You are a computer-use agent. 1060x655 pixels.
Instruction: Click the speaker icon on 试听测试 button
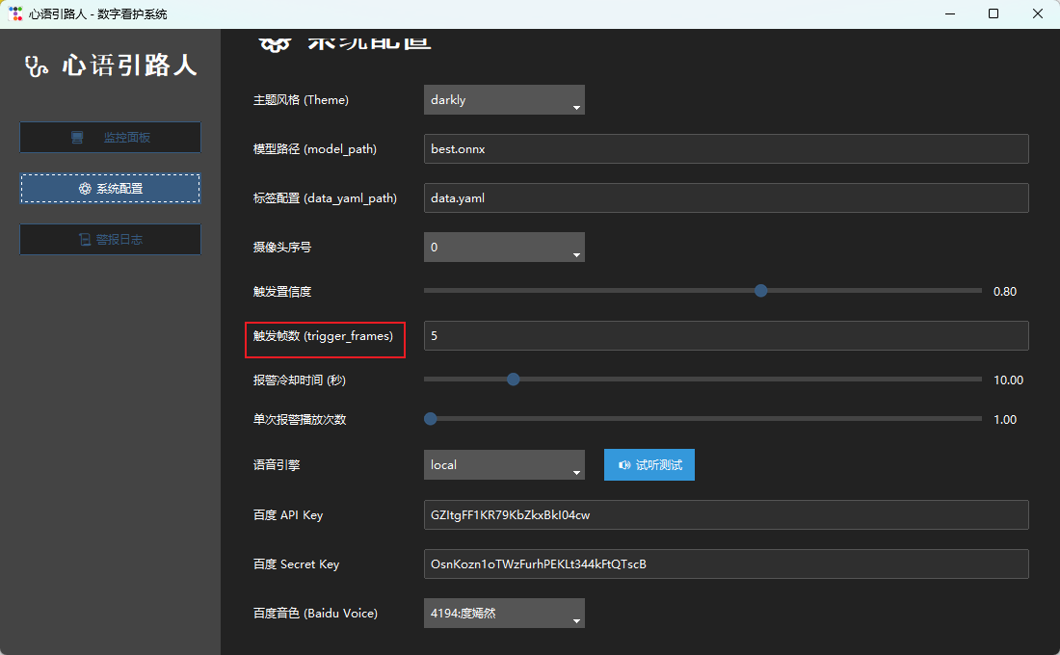(x=624, y=465)
